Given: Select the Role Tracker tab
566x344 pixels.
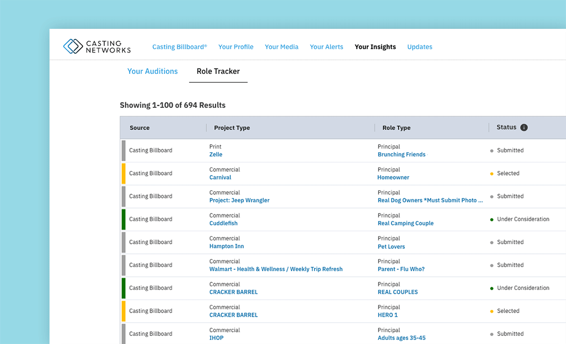Looking at the screenshot, I should [218, 71].
